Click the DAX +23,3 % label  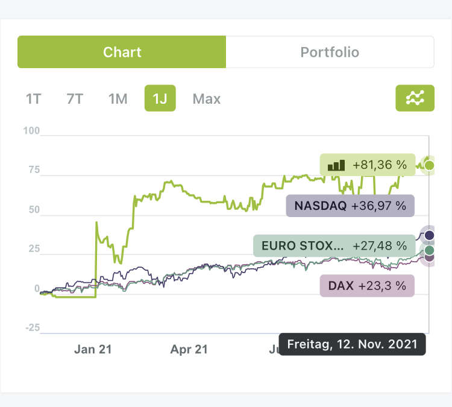(367, 286)
